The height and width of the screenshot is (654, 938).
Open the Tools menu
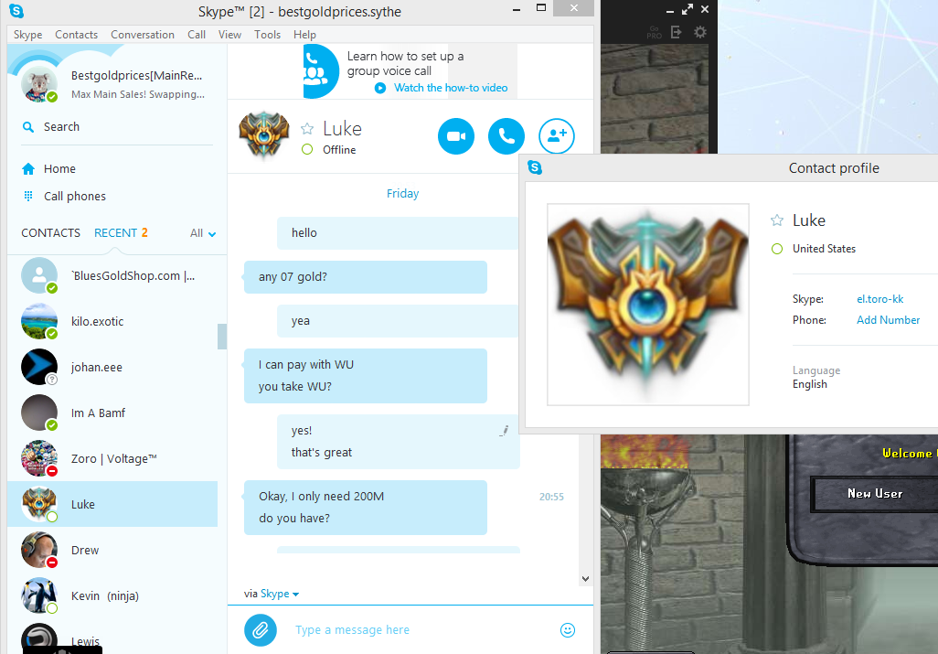267,35
